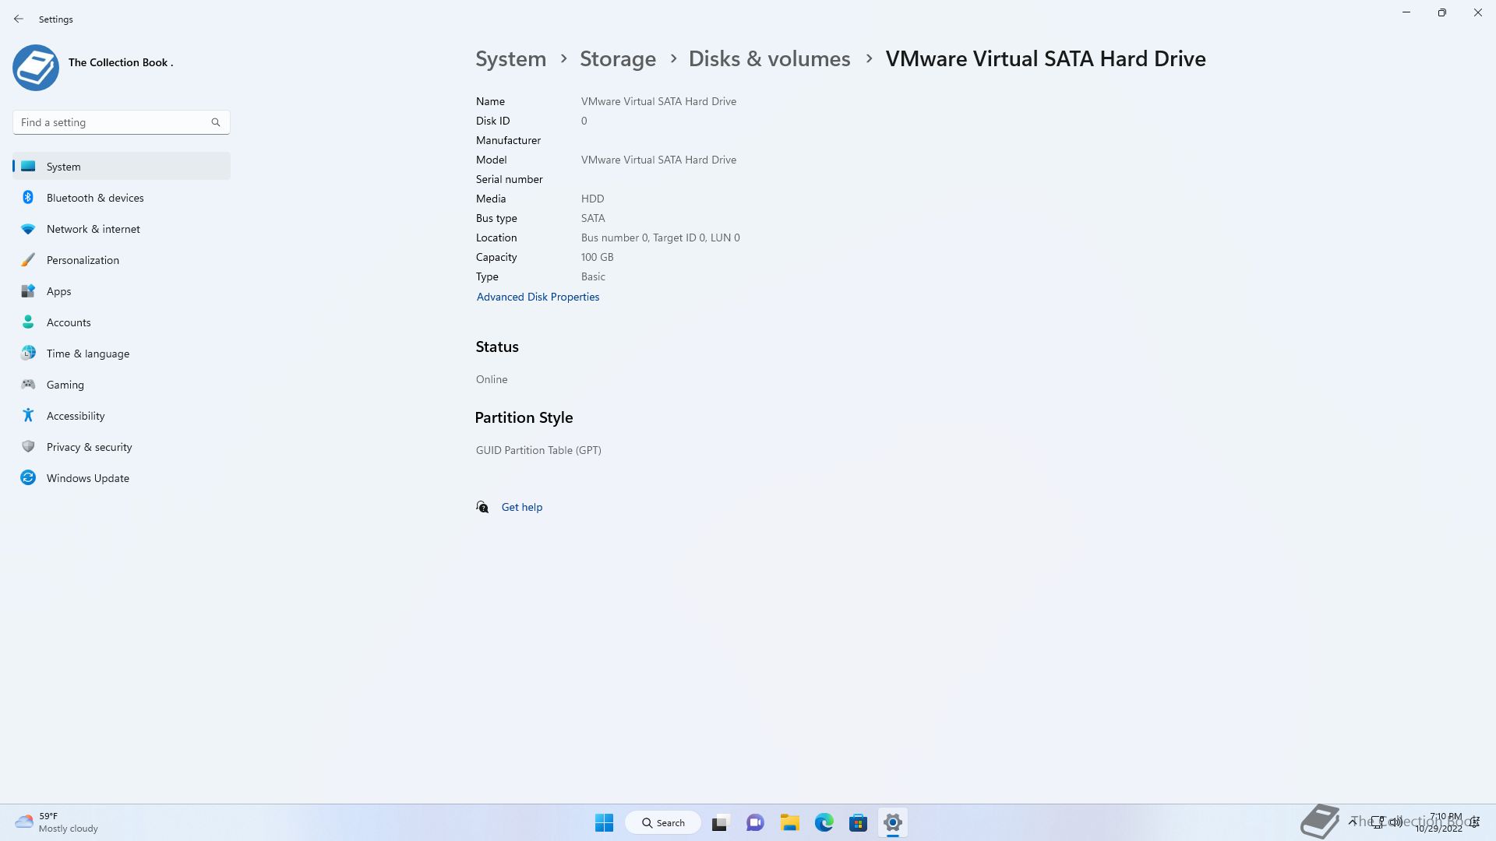Viewport: 1496px width, 841px height.
Task: Click the Privacy shield icon
Action: [28, 446]
